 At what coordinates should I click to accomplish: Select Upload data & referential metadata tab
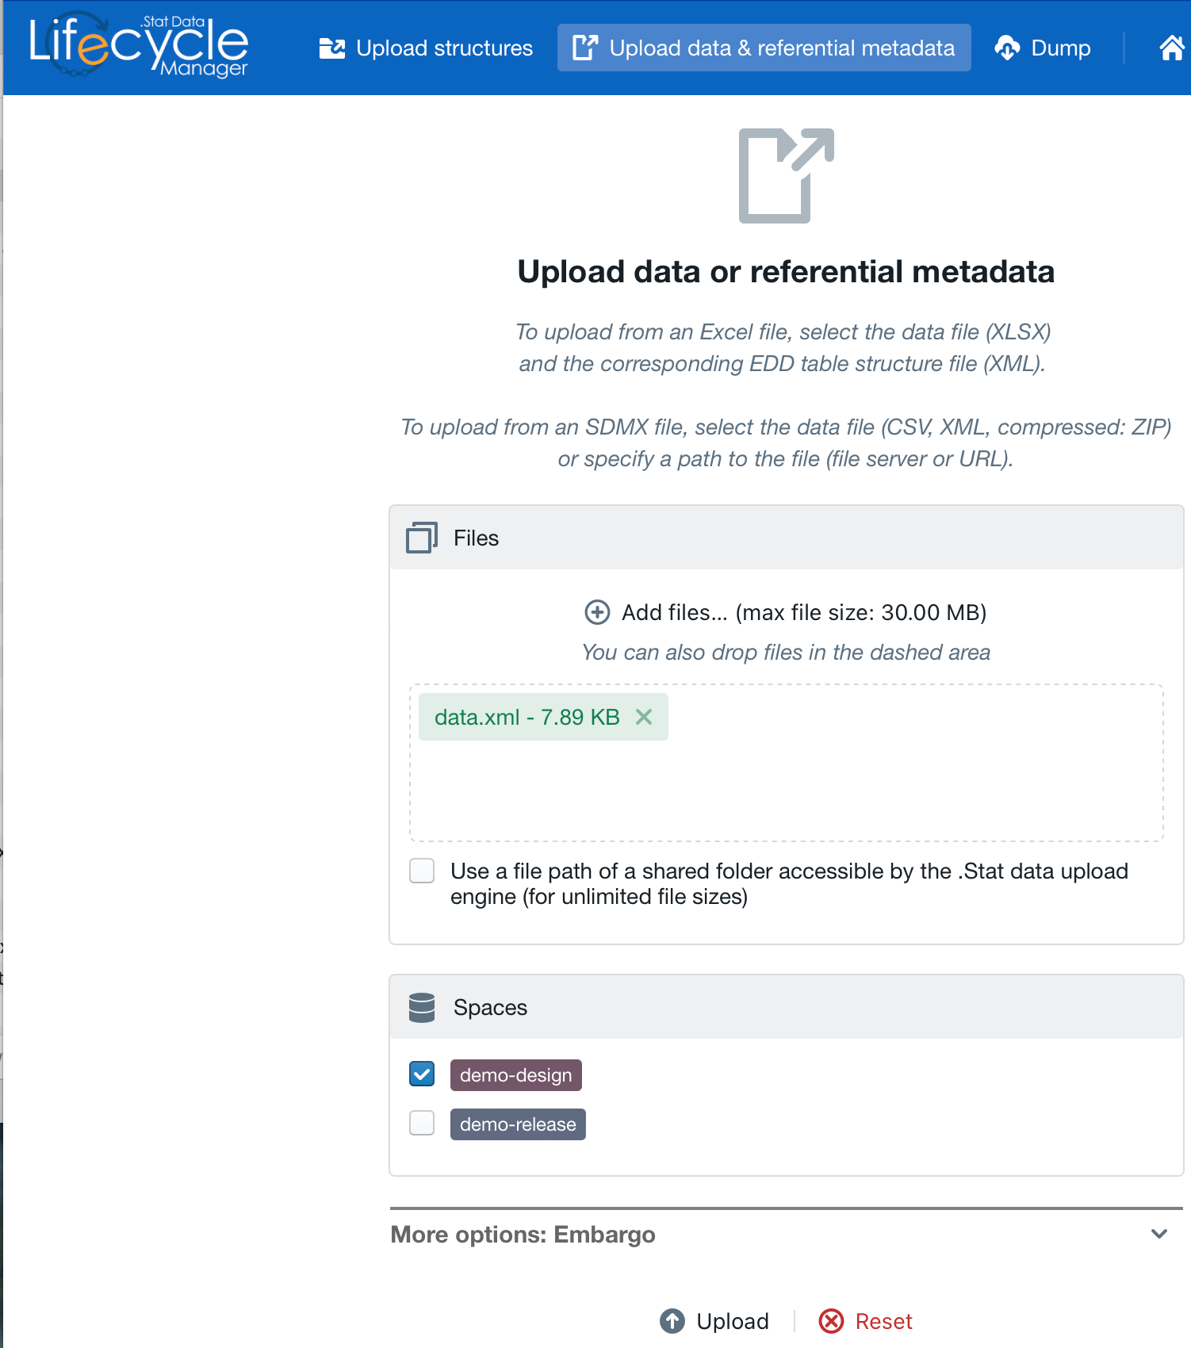tap(764, 48)
